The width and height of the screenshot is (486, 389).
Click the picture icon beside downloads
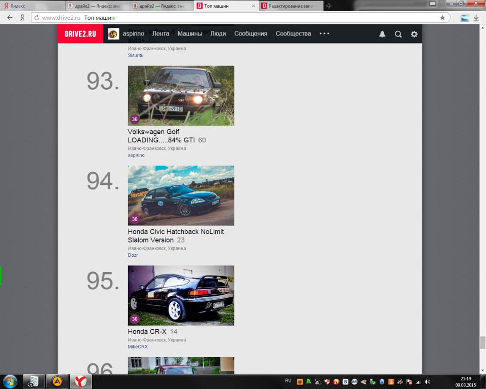[465, 18]
